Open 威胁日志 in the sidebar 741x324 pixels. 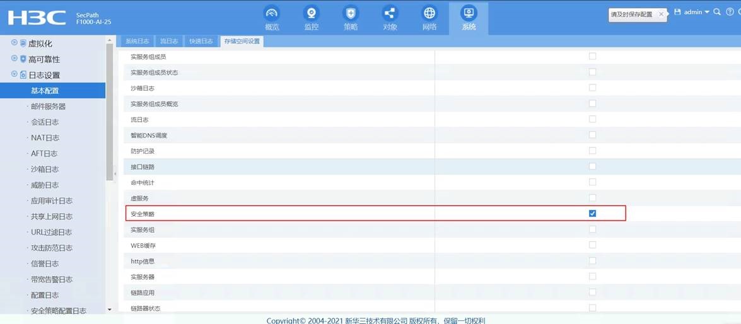point(45,185)
